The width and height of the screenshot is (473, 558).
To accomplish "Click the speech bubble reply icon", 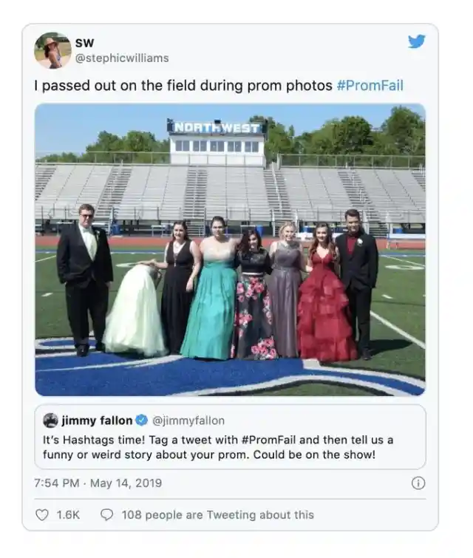I will click(x=106, y=515).
